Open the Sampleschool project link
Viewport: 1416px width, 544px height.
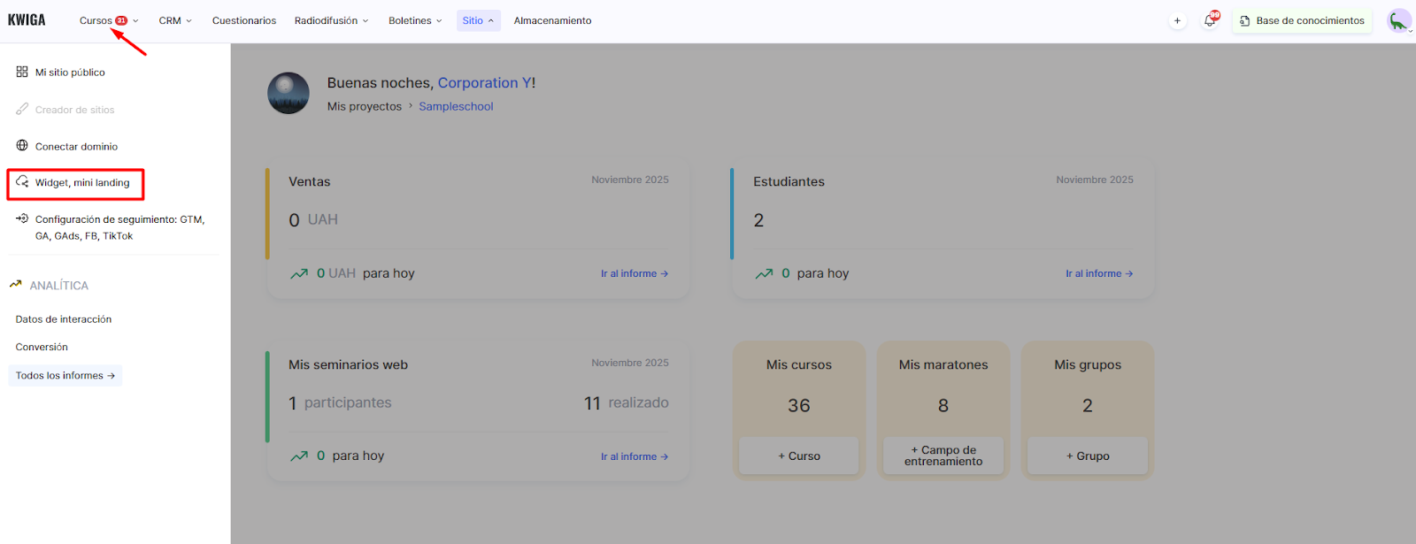[456, 106]
